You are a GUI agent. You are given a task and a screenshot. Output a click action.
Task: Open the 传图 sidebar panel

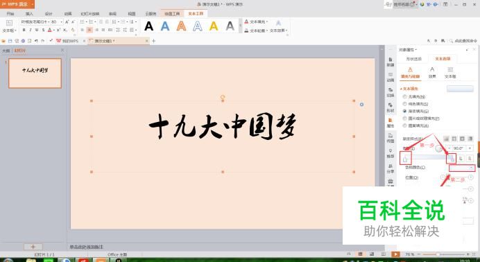coord(391,138)
